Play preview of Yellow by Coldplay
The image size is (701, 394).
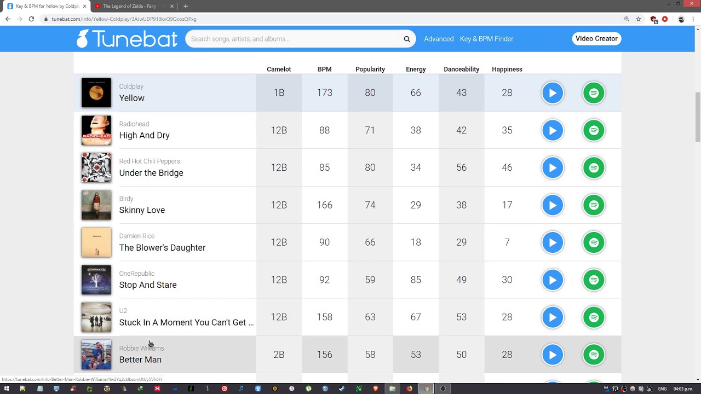tap(553, 93)
